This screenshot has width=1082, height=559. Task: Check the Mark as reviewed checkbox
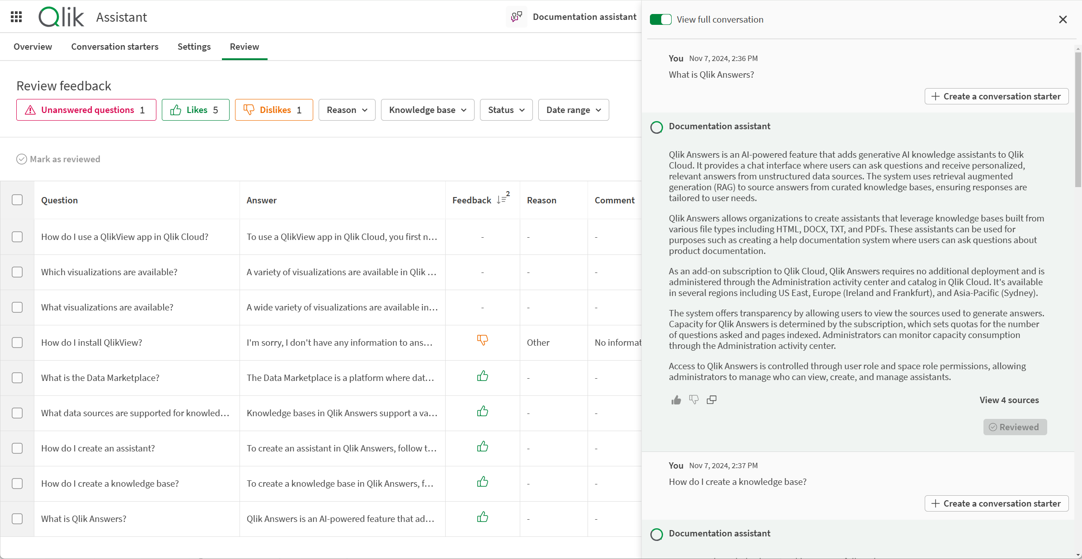(21, 158)
